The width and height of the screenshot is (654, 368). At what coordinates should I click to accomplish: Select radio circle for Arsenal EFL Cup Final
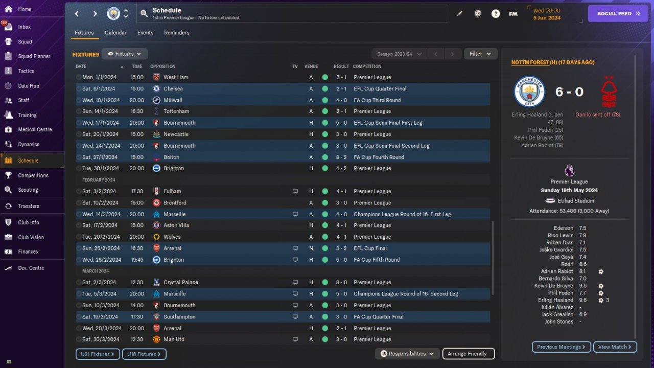point(79,248)
